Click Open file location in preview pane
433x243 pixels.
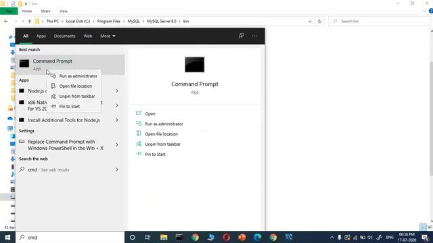[x=161, y=134]
